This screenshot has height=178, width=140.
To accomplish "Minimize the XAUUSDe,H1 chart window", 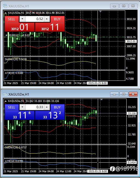I will 115,6.
